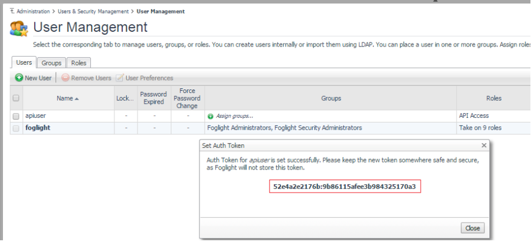Screen dimensions: 531x242
Task: Close the Set Auth Token dialog with X
Action: 484,145
